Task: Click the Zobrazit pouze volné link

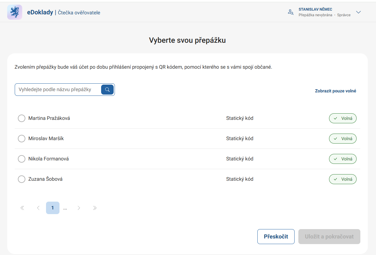Action: pyautogui.click(x=335, y=91)
